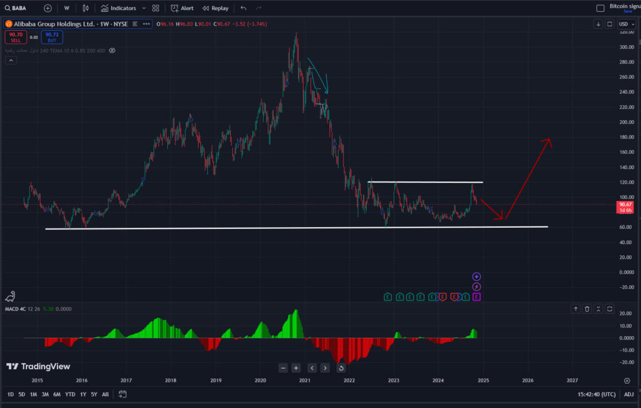641x408 pixels.
Task: Open symbol search for BABA
Action: [x=16, y=8]
